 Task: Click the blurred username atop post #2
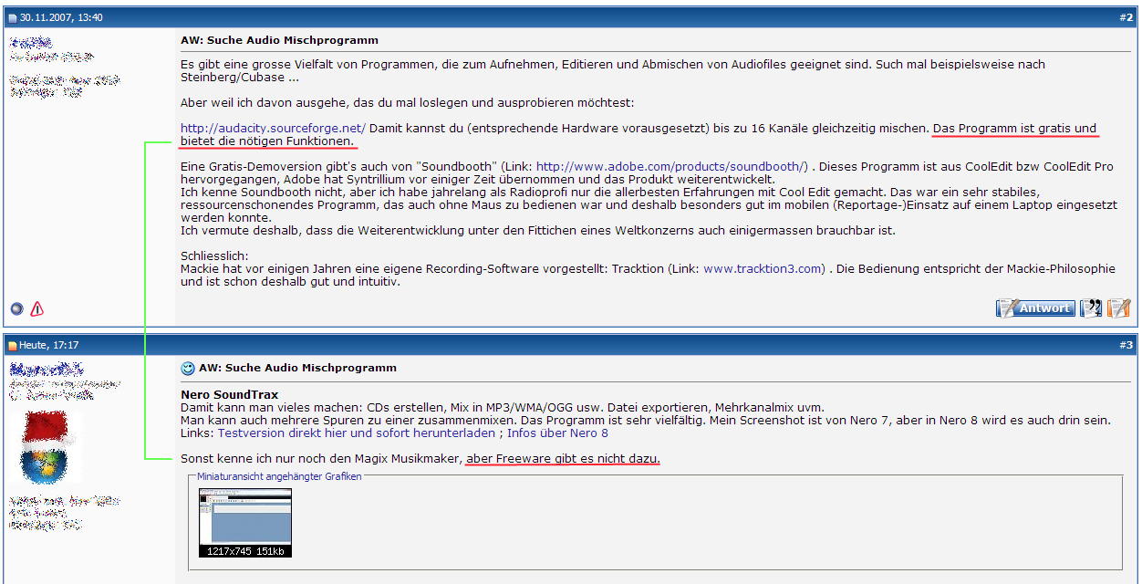point(31,43)
